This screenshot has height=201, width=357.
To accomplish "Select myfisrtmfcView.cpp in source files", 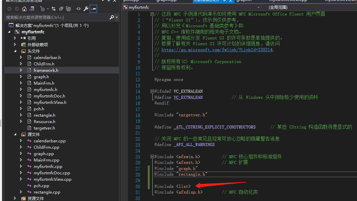I will coord(53,179).
